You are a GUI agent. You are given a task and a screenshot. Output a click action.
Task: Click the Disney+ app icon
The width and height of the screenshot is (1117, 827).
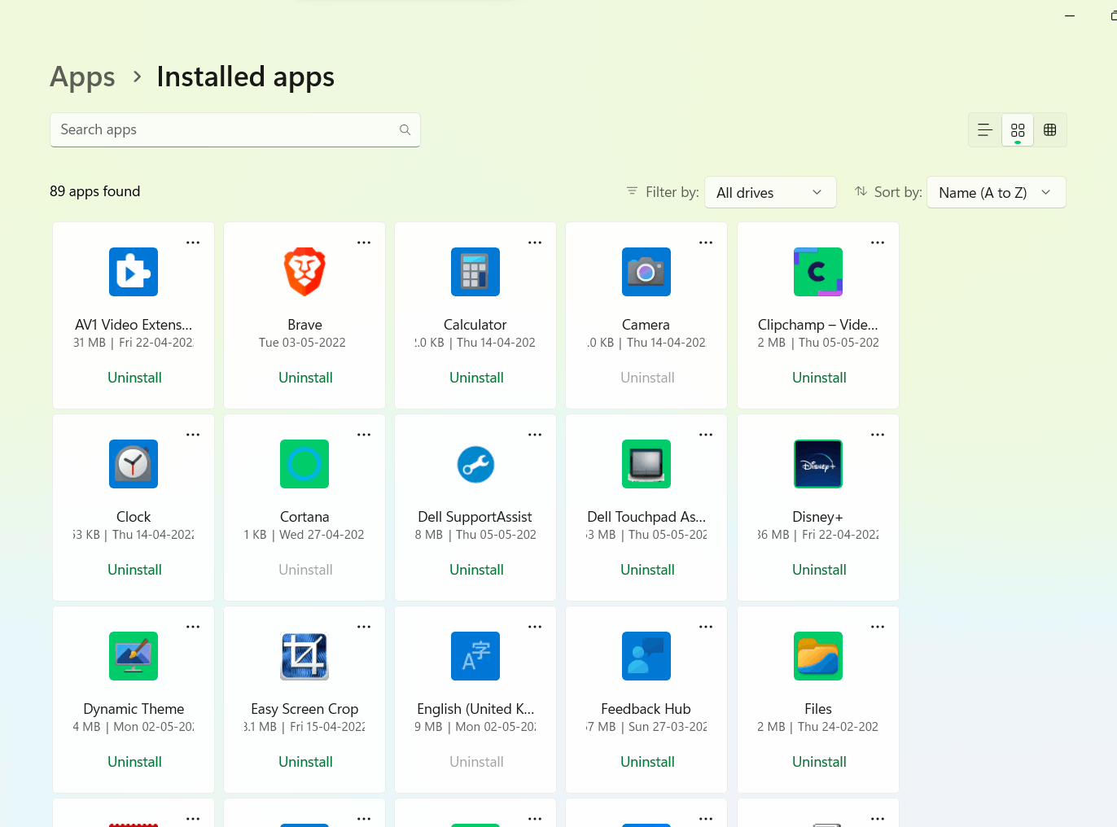point(818,464)
